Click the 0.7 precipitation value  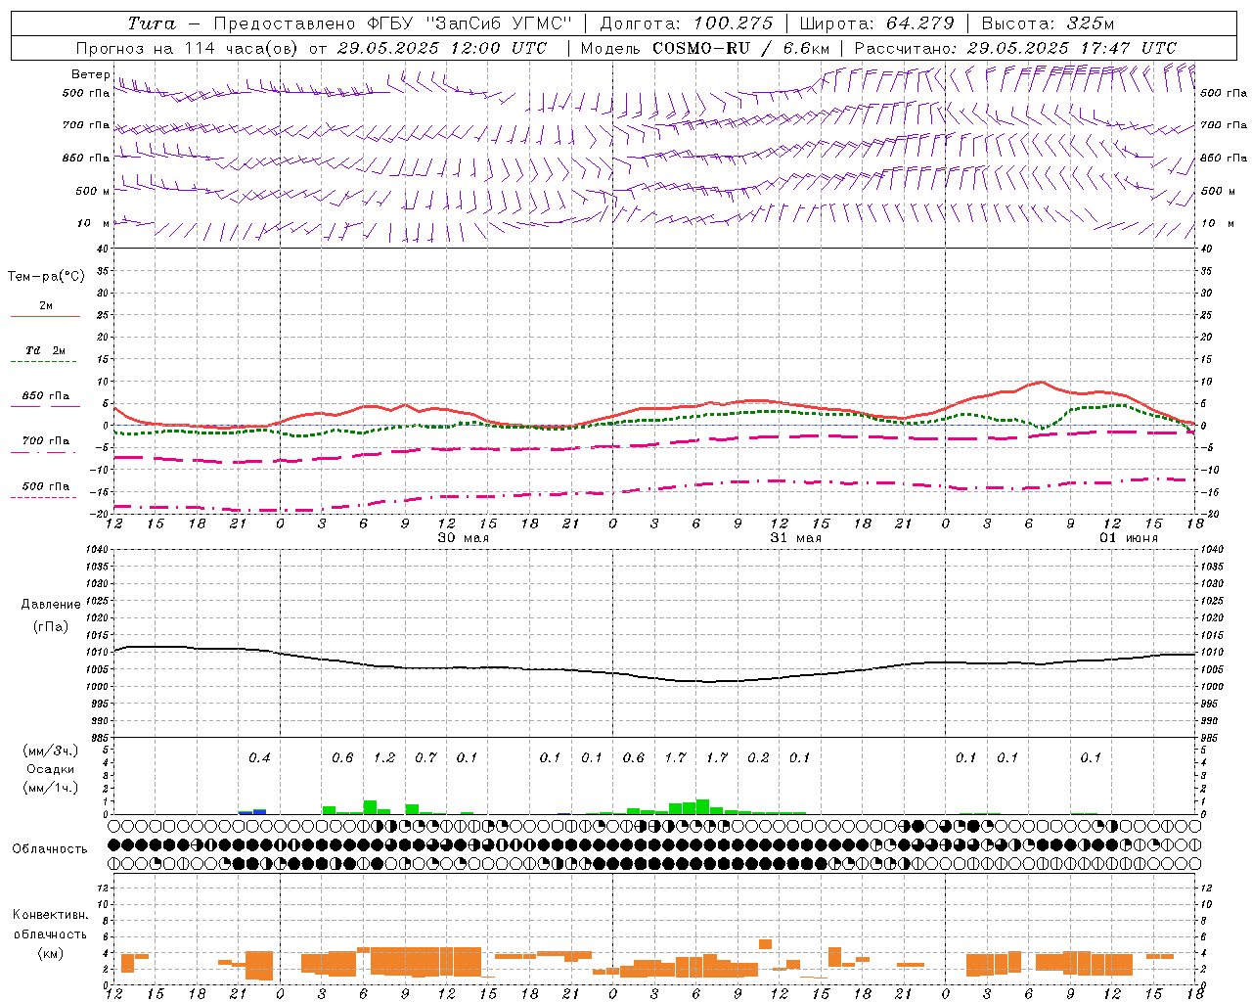coord(425,757)
